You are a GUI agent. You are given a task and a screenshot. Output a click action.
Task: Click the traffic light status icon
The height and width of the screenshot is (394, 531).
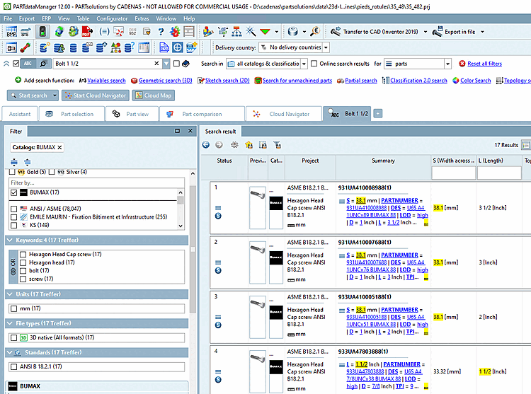coord(42,32)
